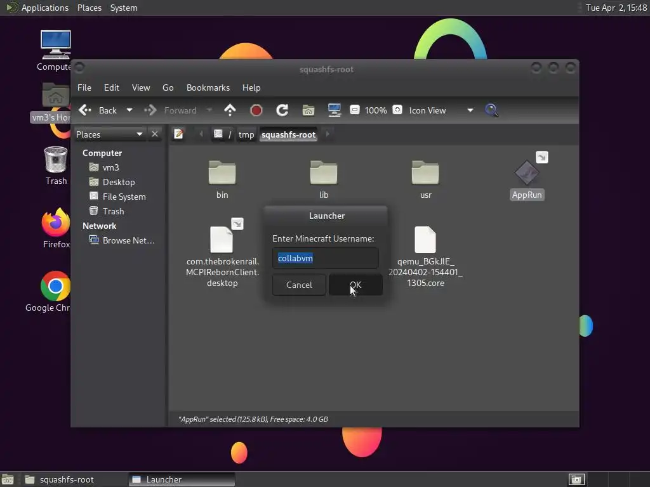Switch to Launcher taskbar window
Viewport: 650px width, 487px height.
(x=182, y=479)
